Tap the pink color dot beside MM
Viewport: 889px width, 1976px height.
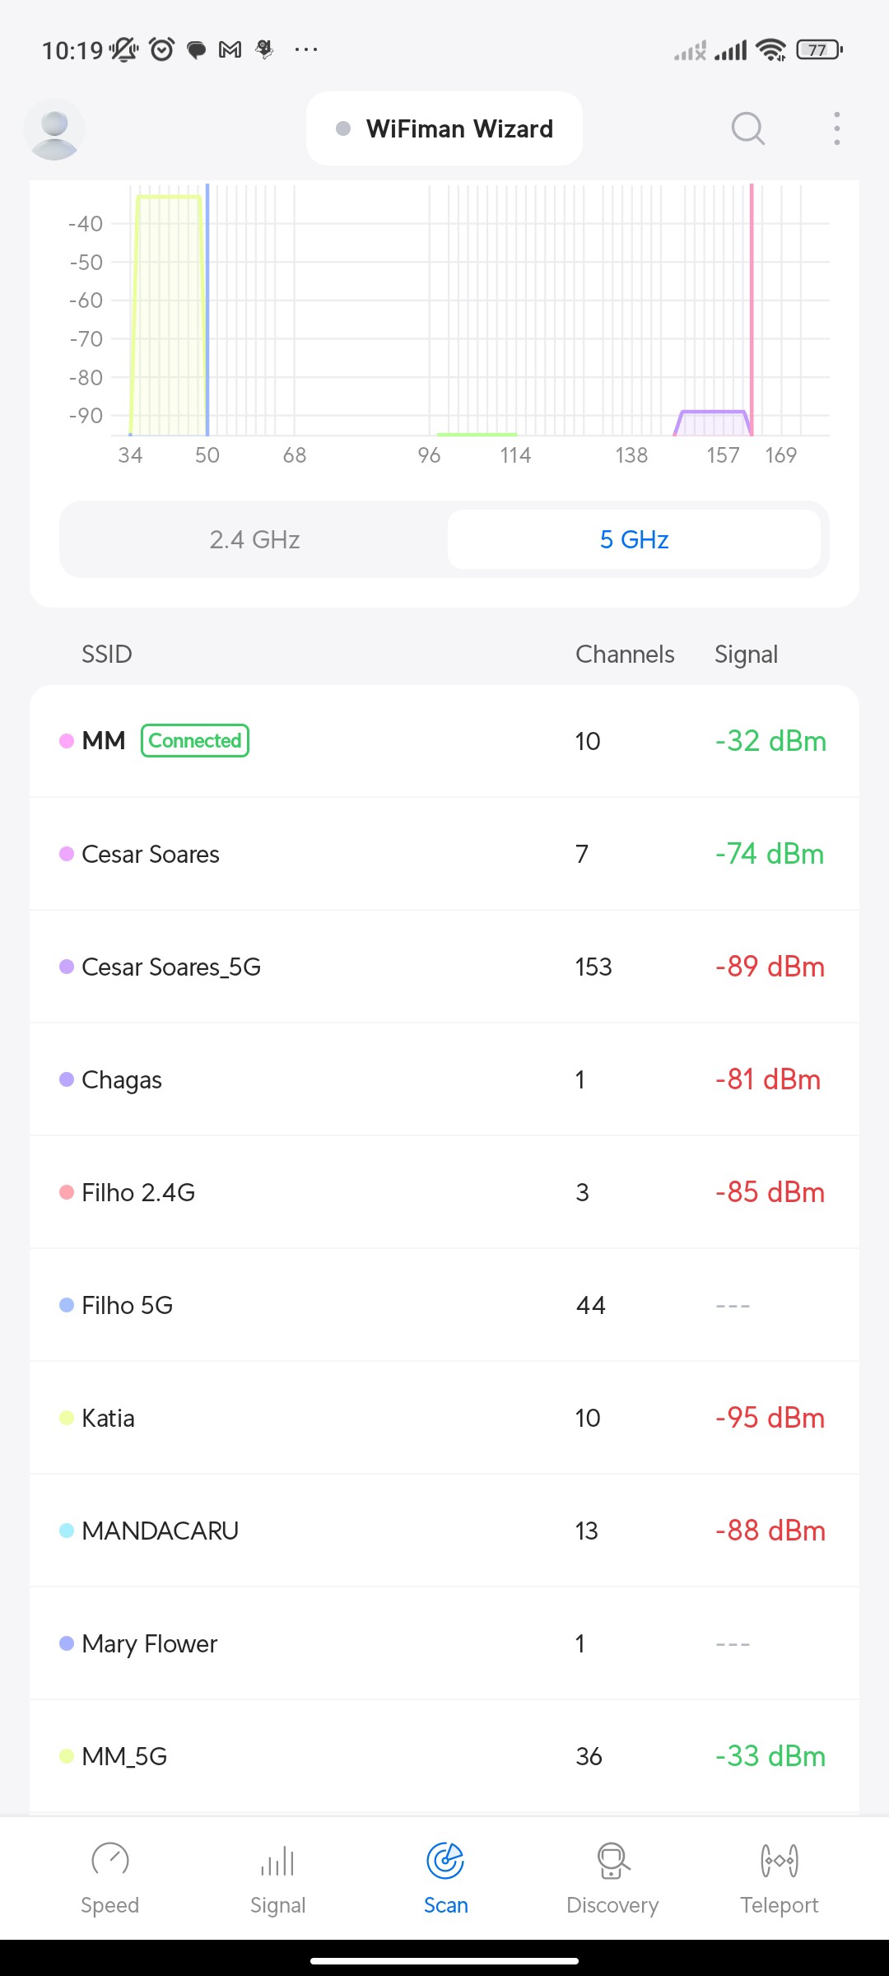point(67,741)
